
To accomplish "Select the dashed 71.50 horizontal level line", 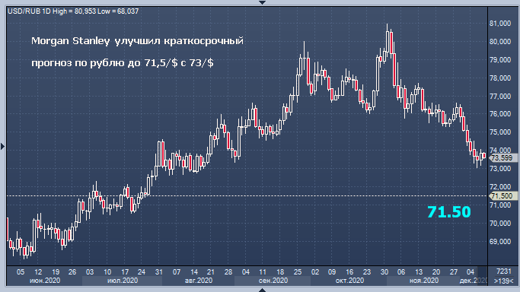I will (247, 195).
